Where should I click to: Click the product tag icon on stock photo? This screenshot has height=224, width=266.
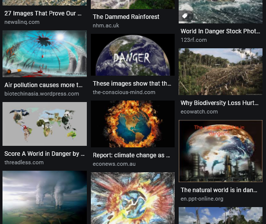[185, 16]
